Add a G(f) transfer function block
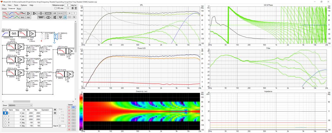 28,17
